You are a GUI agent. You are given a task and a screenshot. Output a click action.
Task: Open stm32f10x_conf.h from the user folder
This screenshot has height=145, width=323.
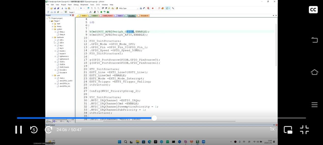pos(66,81)
